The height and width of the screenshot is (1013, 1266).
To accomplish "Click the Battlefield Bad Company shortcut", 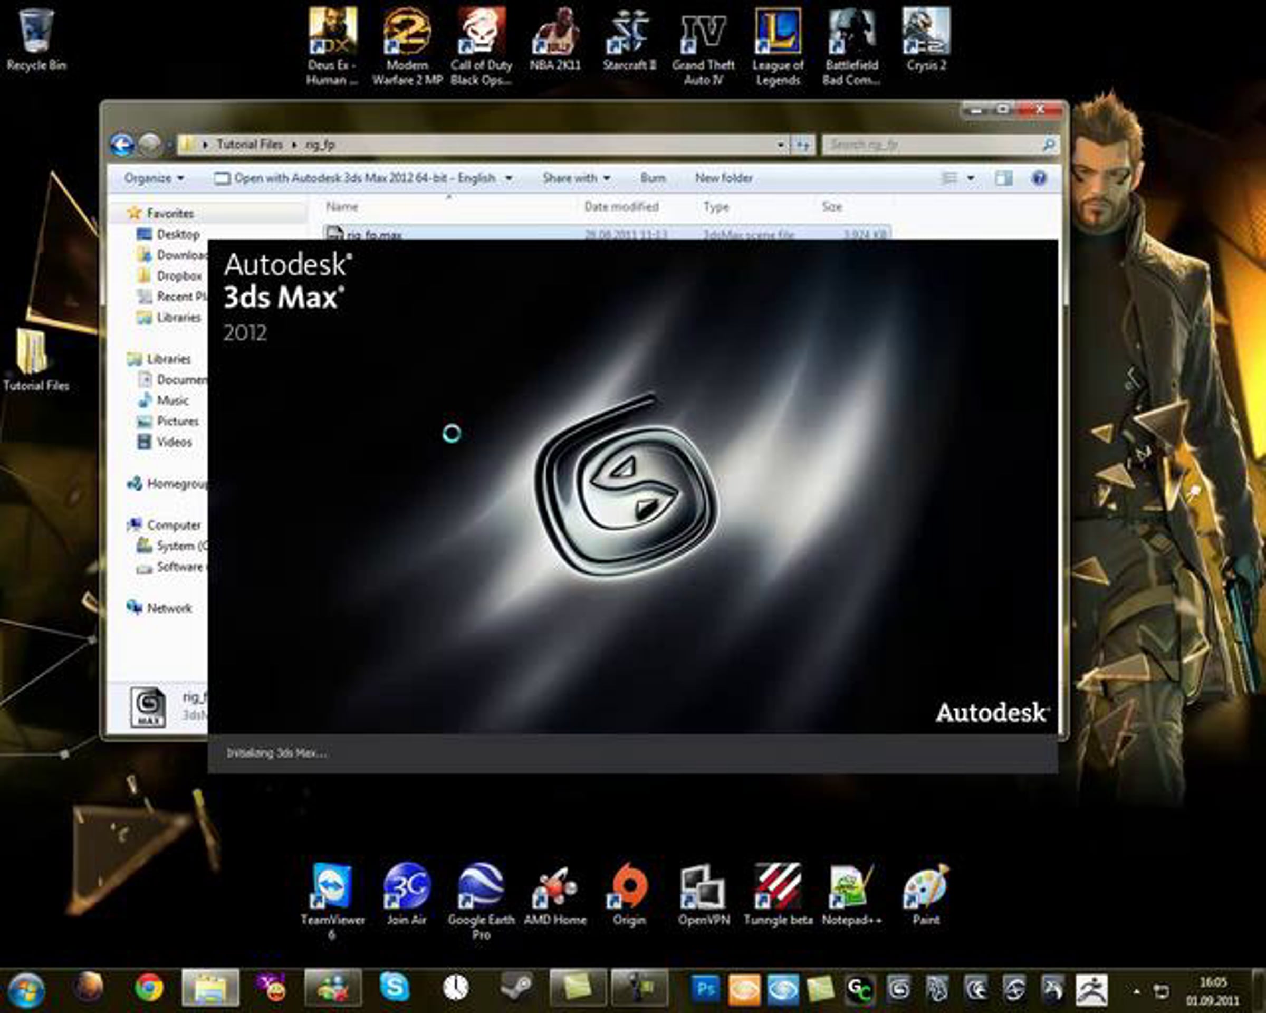I will (851, 47).
